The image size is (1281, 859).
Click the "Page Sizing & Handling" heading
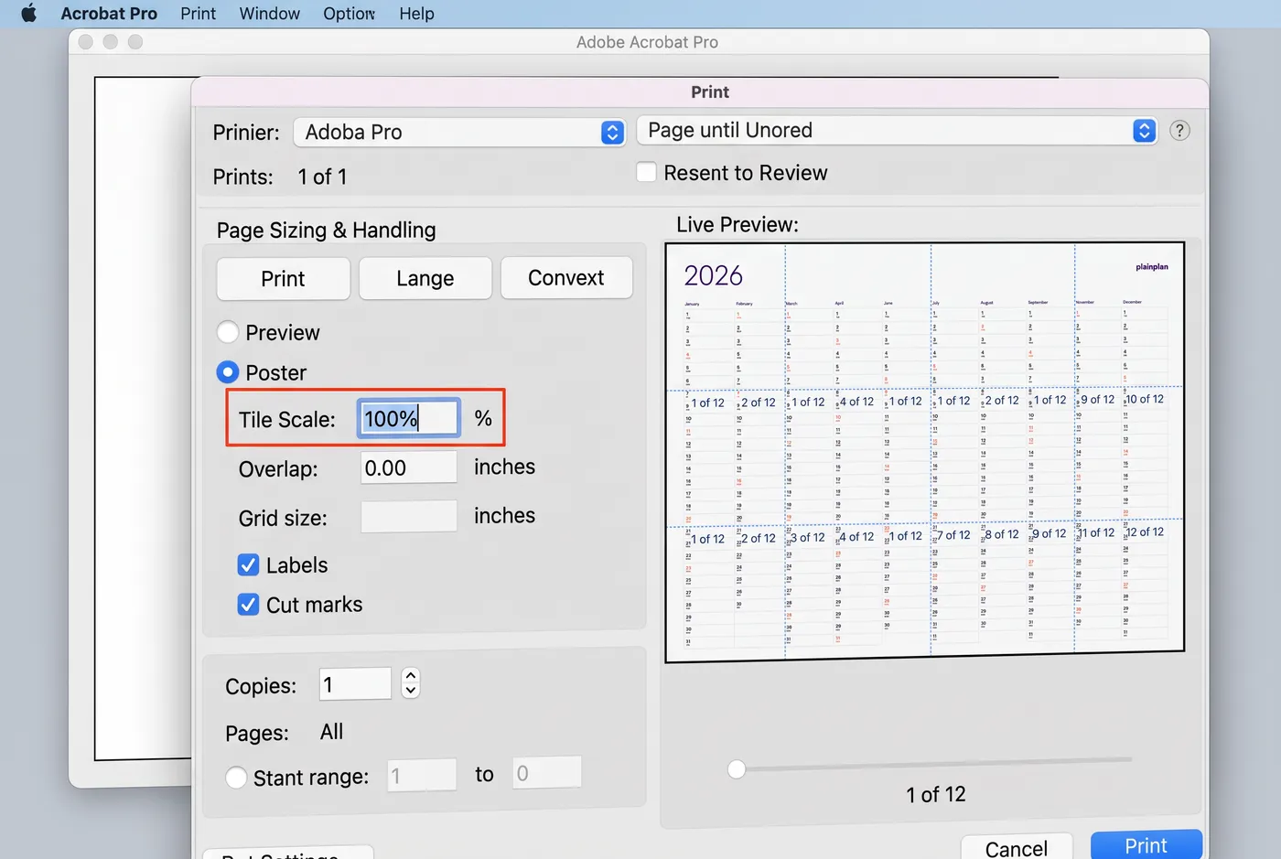click(x=327, y=230)
